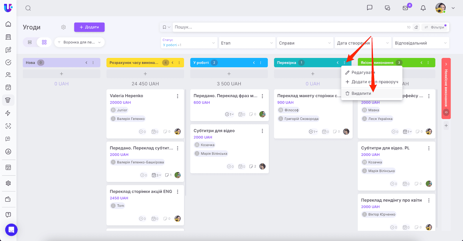Open saved filters bookmark dropdown
The image size is (463, 241).
(x=166, y=27)
